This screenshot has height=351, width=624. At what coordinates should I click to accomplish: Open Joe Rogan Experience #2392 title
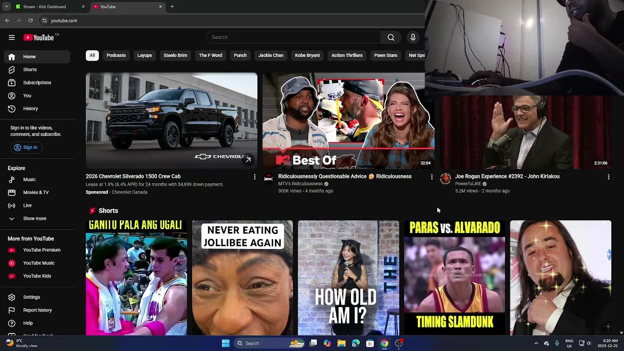pyautogui.click(x=507, y=176)
